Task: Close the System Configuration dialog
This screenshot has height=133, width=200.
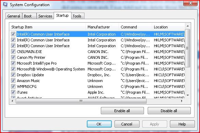Action: [190, 3]
